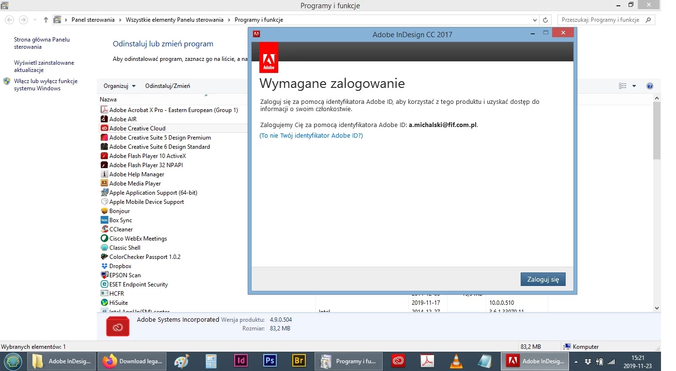Image resolution: width=676 pixels, height=371 pixels.
Task: Select Adobe Creative Suite 5 Design Premium icon
Action: tap(104, 138)
